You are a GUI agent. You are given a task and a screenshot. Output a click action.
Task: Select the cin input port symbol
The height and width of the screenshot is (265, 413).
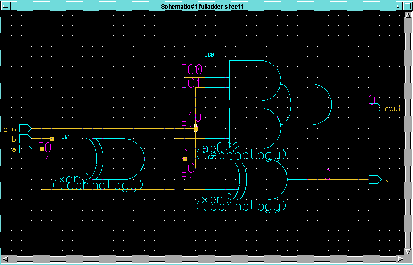[25, 129]
